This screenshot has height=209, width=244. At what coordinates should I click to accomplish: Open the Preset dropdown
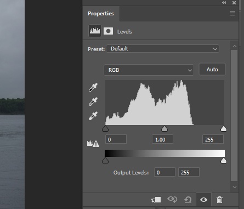163,49
